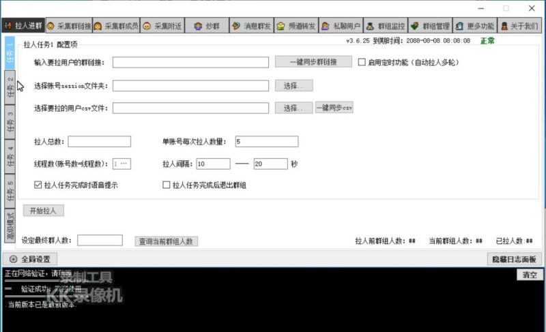The width and height of the screenshot is (546, 332).
Task: Click interval minimum field showing 10
Action: click(213, 164)
